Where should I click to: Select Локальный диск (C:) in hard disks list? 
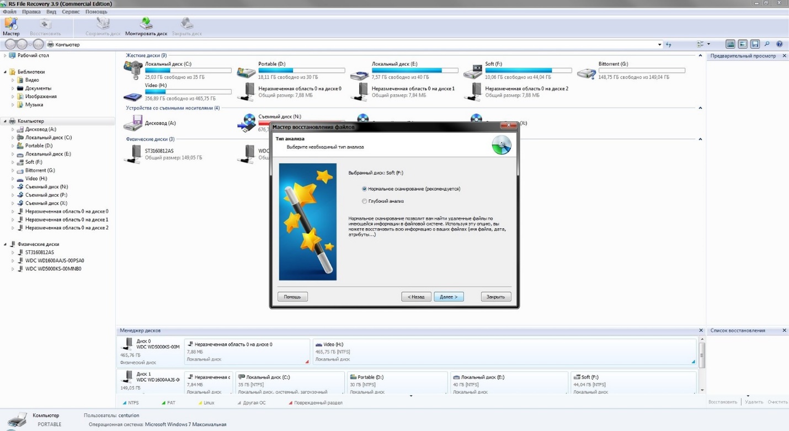pyautogui.click(x=178, y=71)
